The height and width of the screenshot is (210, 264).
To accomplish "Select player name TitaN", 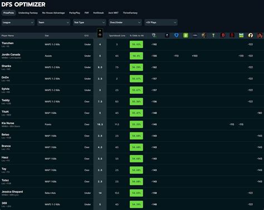I will [x=5, y=112].
